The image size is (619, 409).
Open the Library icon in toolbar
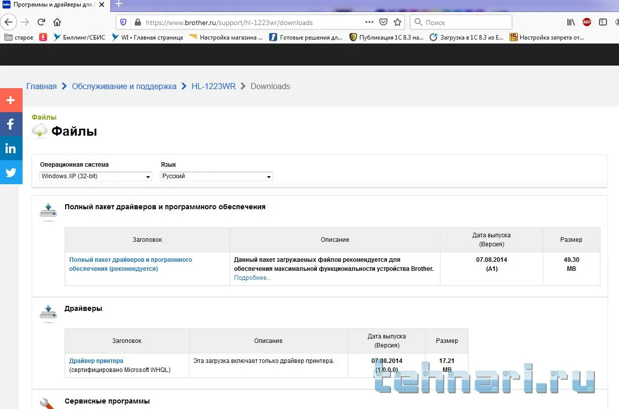(x=571, y=22)
